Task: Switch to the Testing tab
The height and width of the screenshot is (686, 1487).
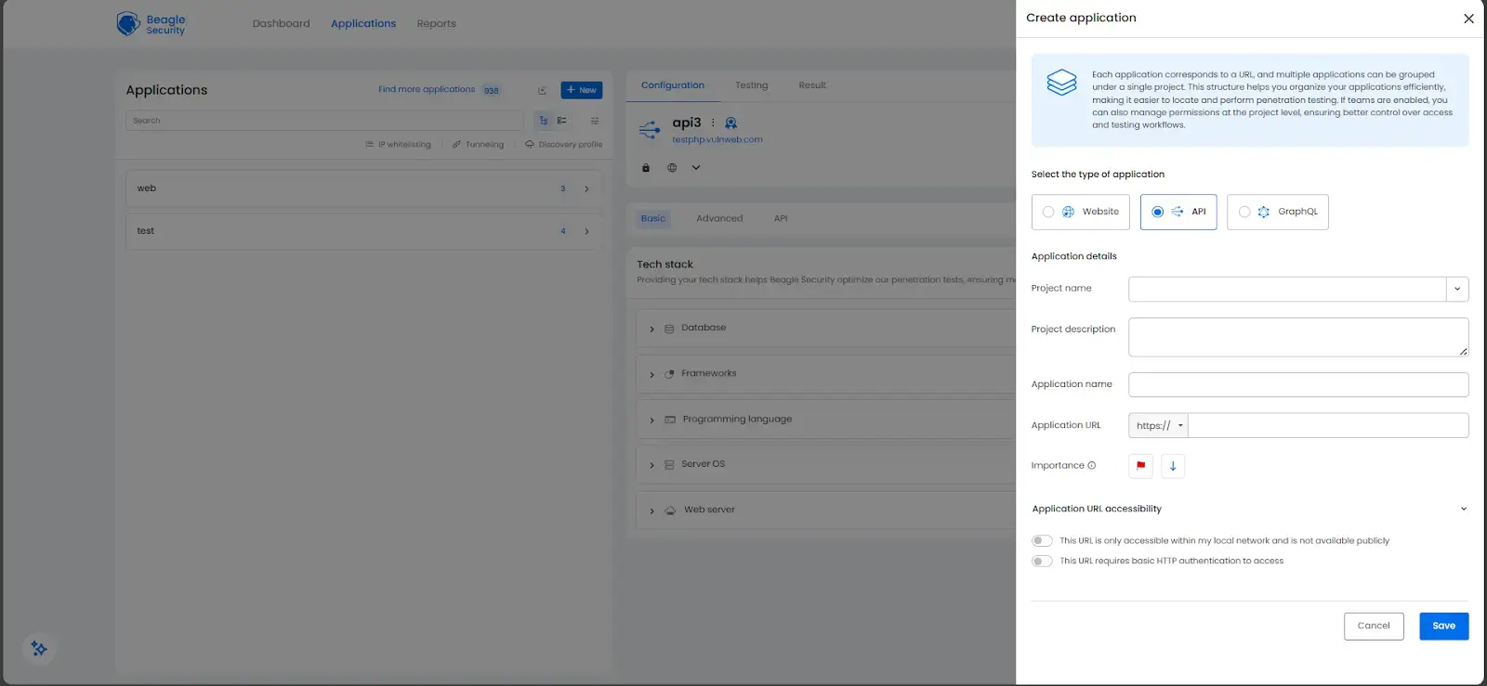Action: [x=751, y=85]
